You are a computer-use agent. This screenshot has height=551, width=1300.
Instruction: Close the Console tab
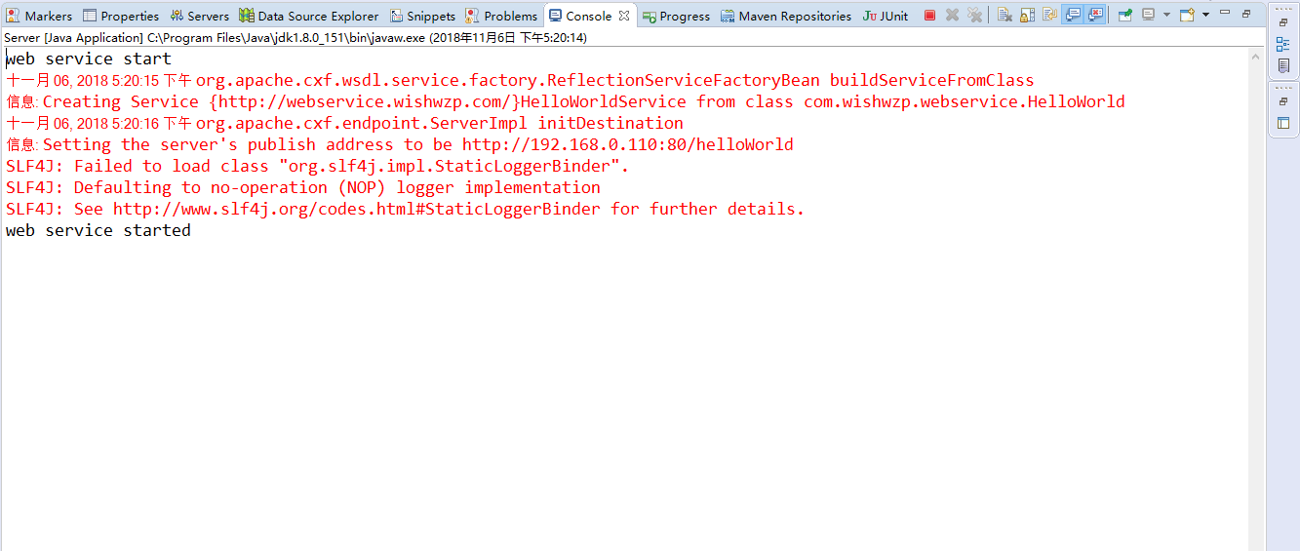click(x=624, y=16)
